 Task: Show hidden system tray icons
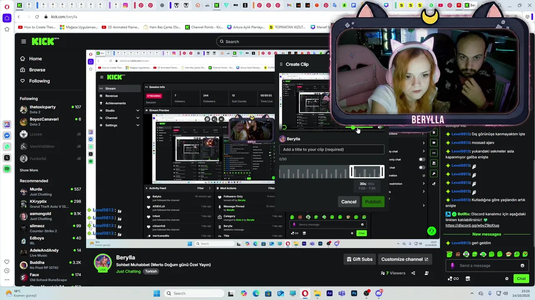click(x=472, y=293)
